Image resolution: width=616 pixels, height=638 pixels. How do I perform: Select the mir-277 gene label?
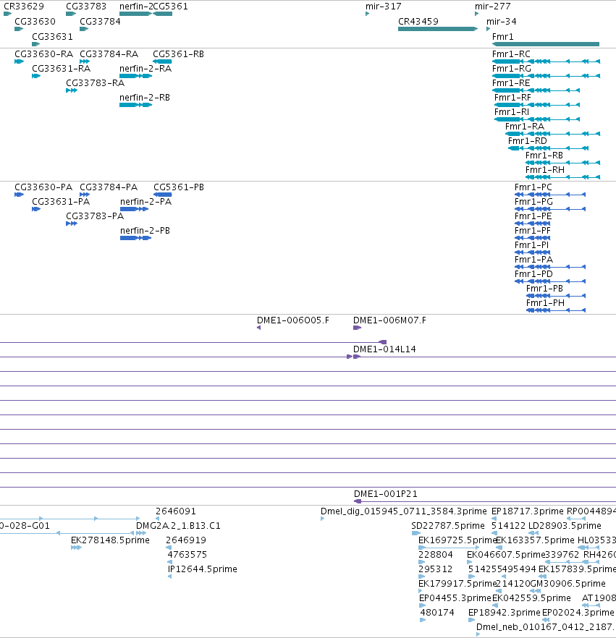click(x=493, y=7)
